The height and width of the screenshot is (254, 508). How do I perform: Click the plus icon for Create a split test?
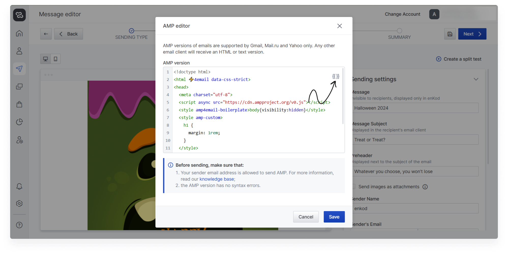[x=439, y=59]
